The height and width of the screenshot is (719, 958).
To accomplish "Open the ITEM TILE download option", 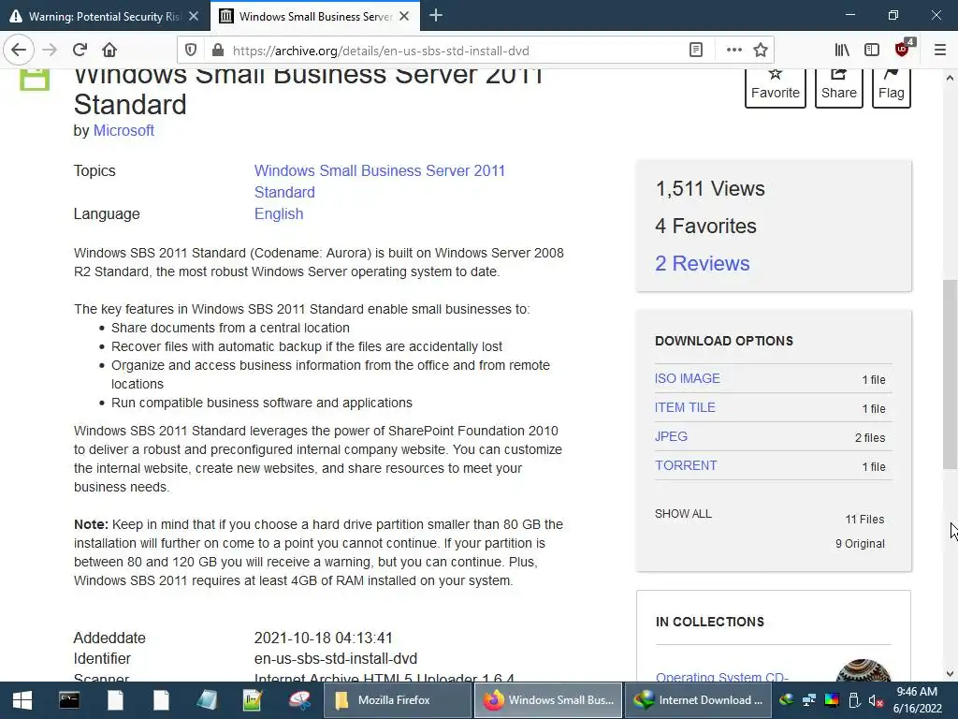I will point(685,408).
